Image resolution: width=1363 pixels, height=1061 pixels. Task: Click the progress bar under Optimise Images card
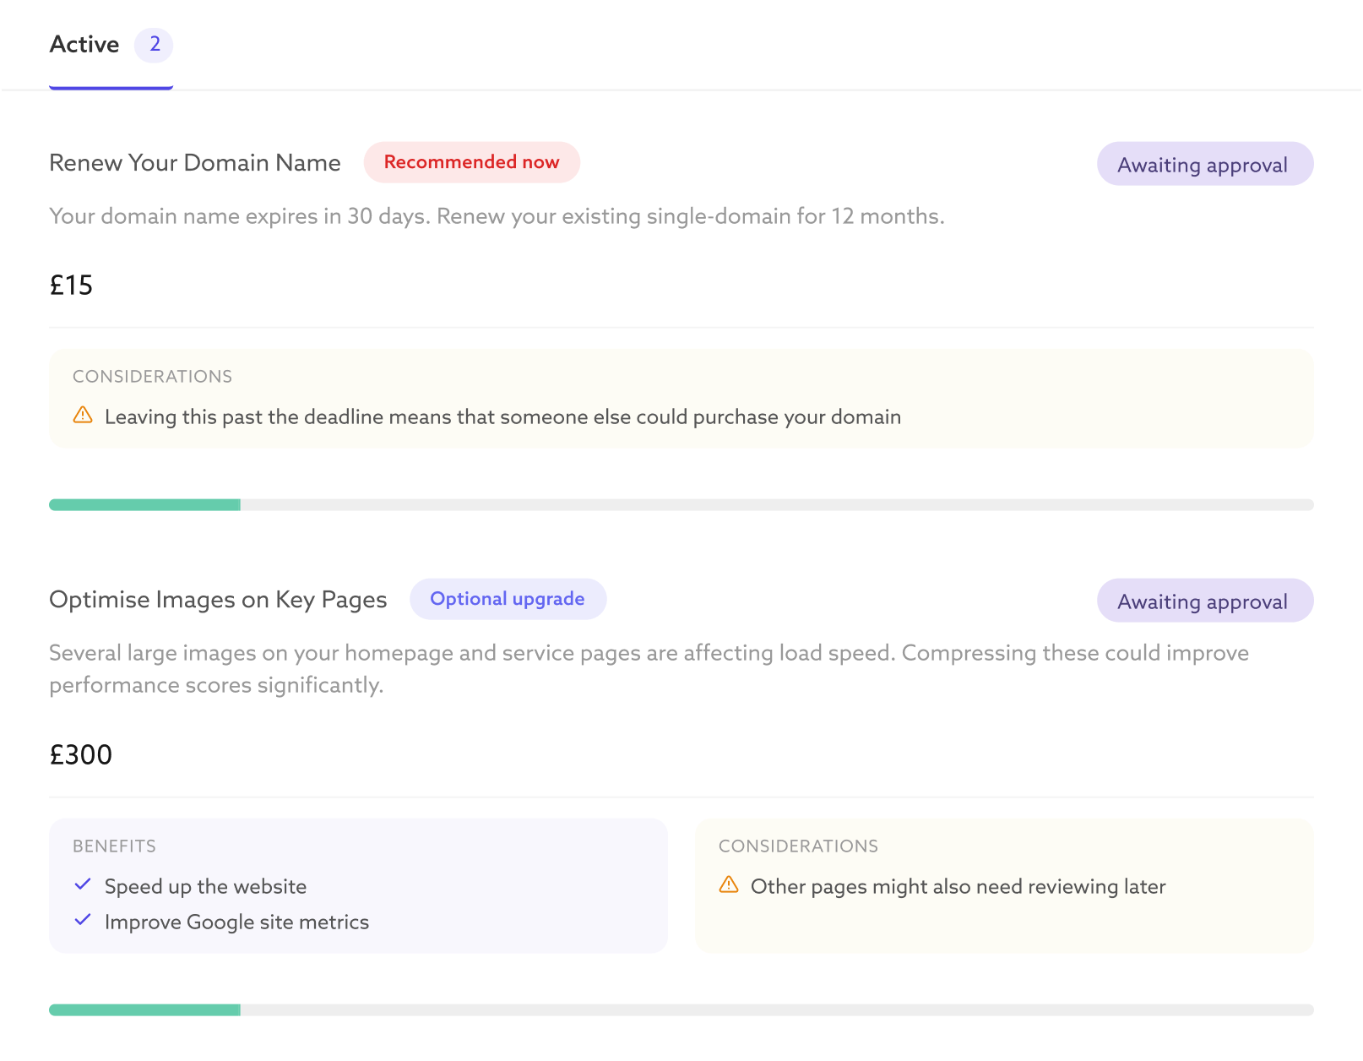[x=681, y=1010]
